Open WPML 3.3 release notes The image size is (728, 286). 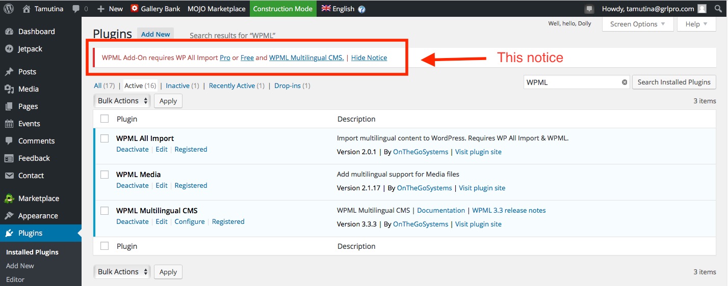(509, 210)
